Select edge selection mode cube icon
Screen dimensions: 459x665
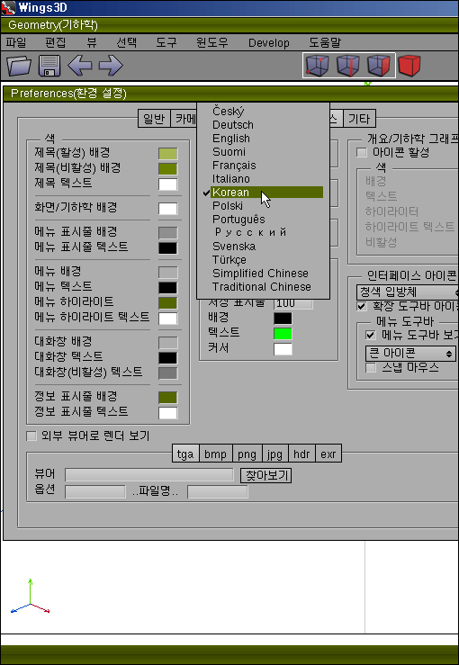(x=348, y=66)
